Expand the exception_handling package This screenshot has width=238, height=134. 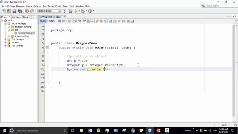[9, 27]
